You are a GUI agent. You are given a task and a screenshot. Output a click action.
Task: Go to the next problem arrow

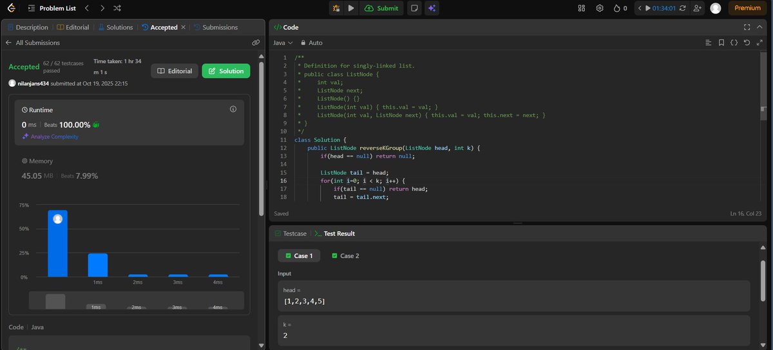[102, 8]
